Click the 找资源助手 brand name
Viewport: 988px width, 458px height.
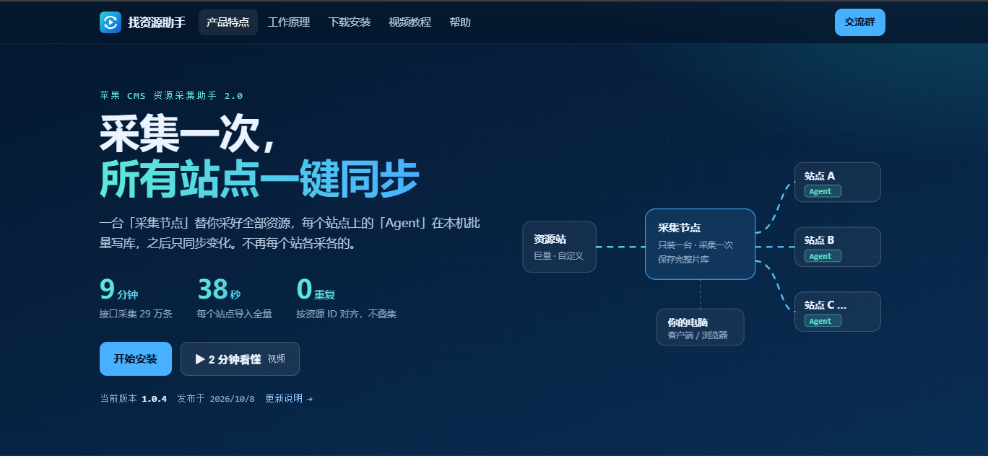tap(157, 22)
